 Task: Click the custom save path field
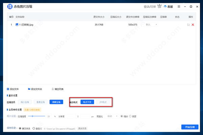point(60,129)
